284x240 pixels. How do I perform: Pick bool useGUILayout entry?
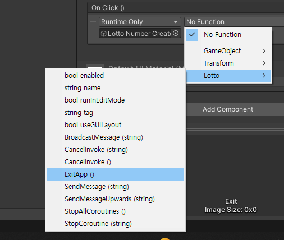click(x=115, y=125)
